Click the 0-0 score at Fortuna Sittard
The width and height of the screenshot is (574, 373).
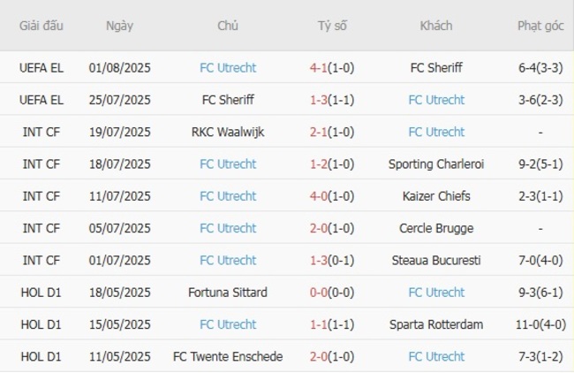pyautogui.click(x=320, y=293)
